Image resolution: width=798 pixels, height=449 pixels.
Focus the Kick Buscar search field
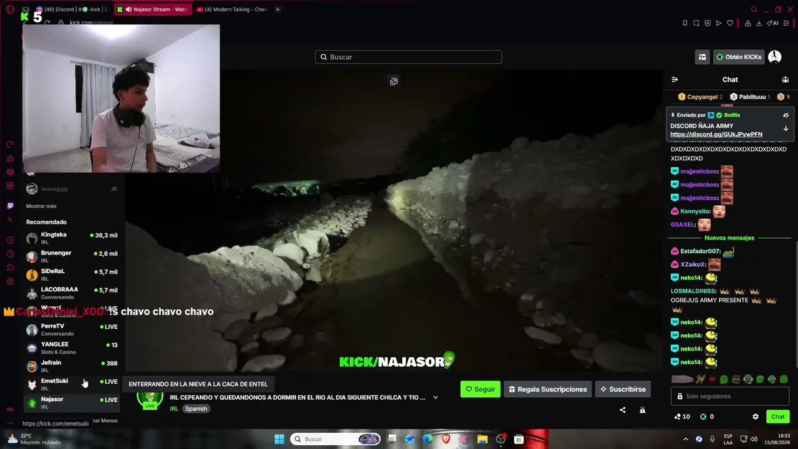click(x=408, y=57)
